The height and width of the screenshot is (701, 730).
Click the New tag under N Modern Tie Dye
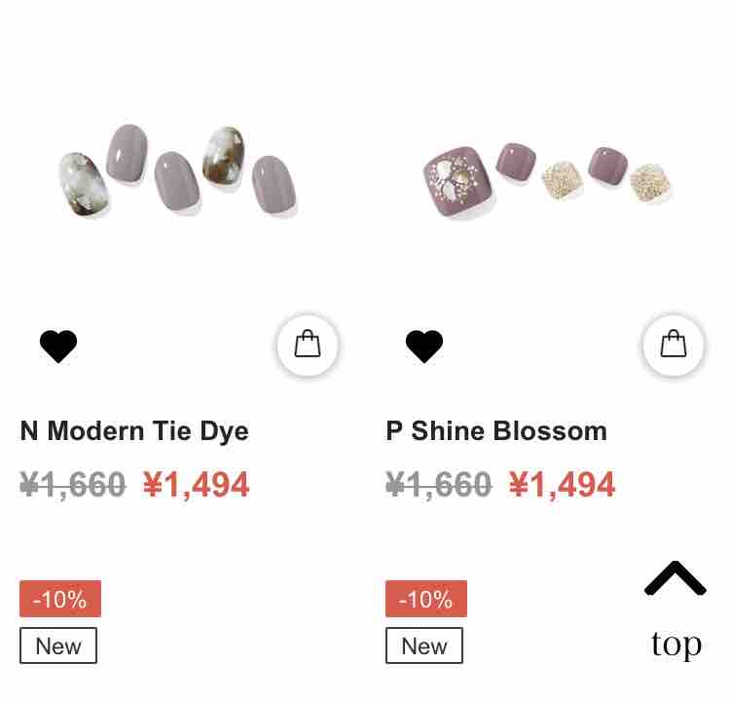(58, 646)
